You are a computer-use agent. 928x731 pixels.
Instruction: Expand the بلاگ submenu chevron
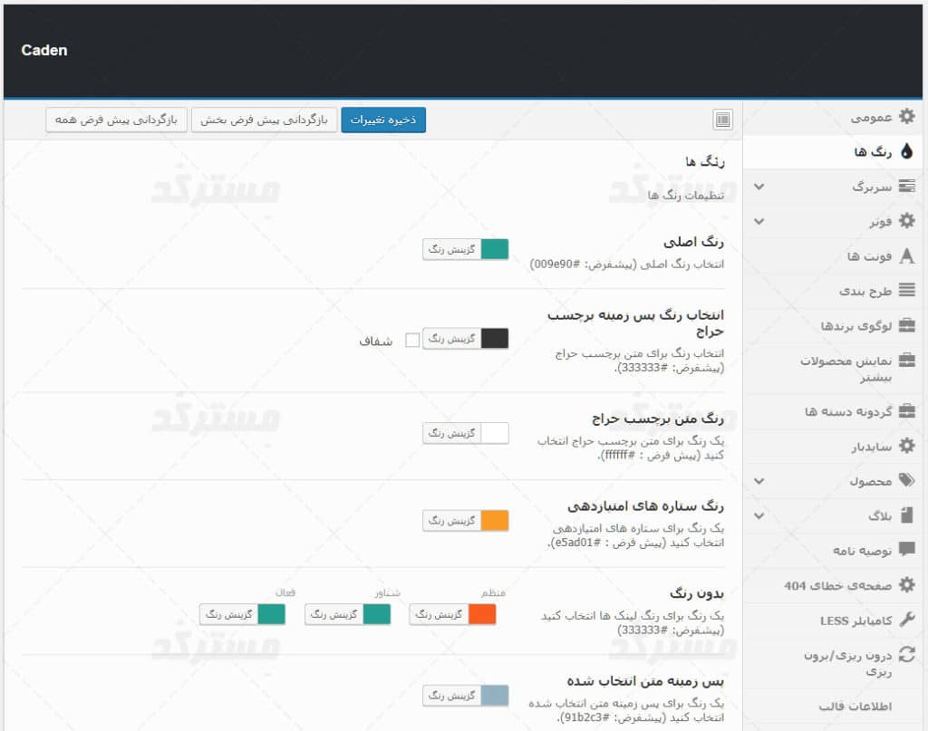[759, 516]
